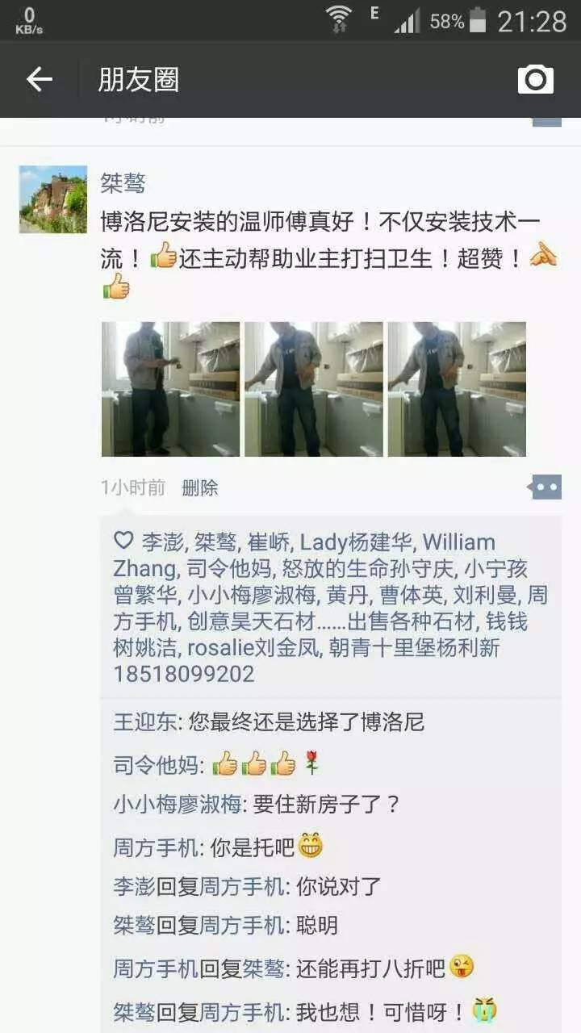Tap phone number 18518099202
Screen dimensions: 581x1033
[184, 674]
